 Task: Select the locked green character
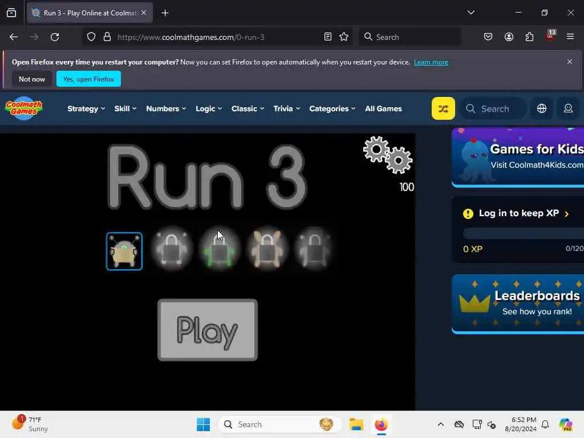click(x=220, y=249)
